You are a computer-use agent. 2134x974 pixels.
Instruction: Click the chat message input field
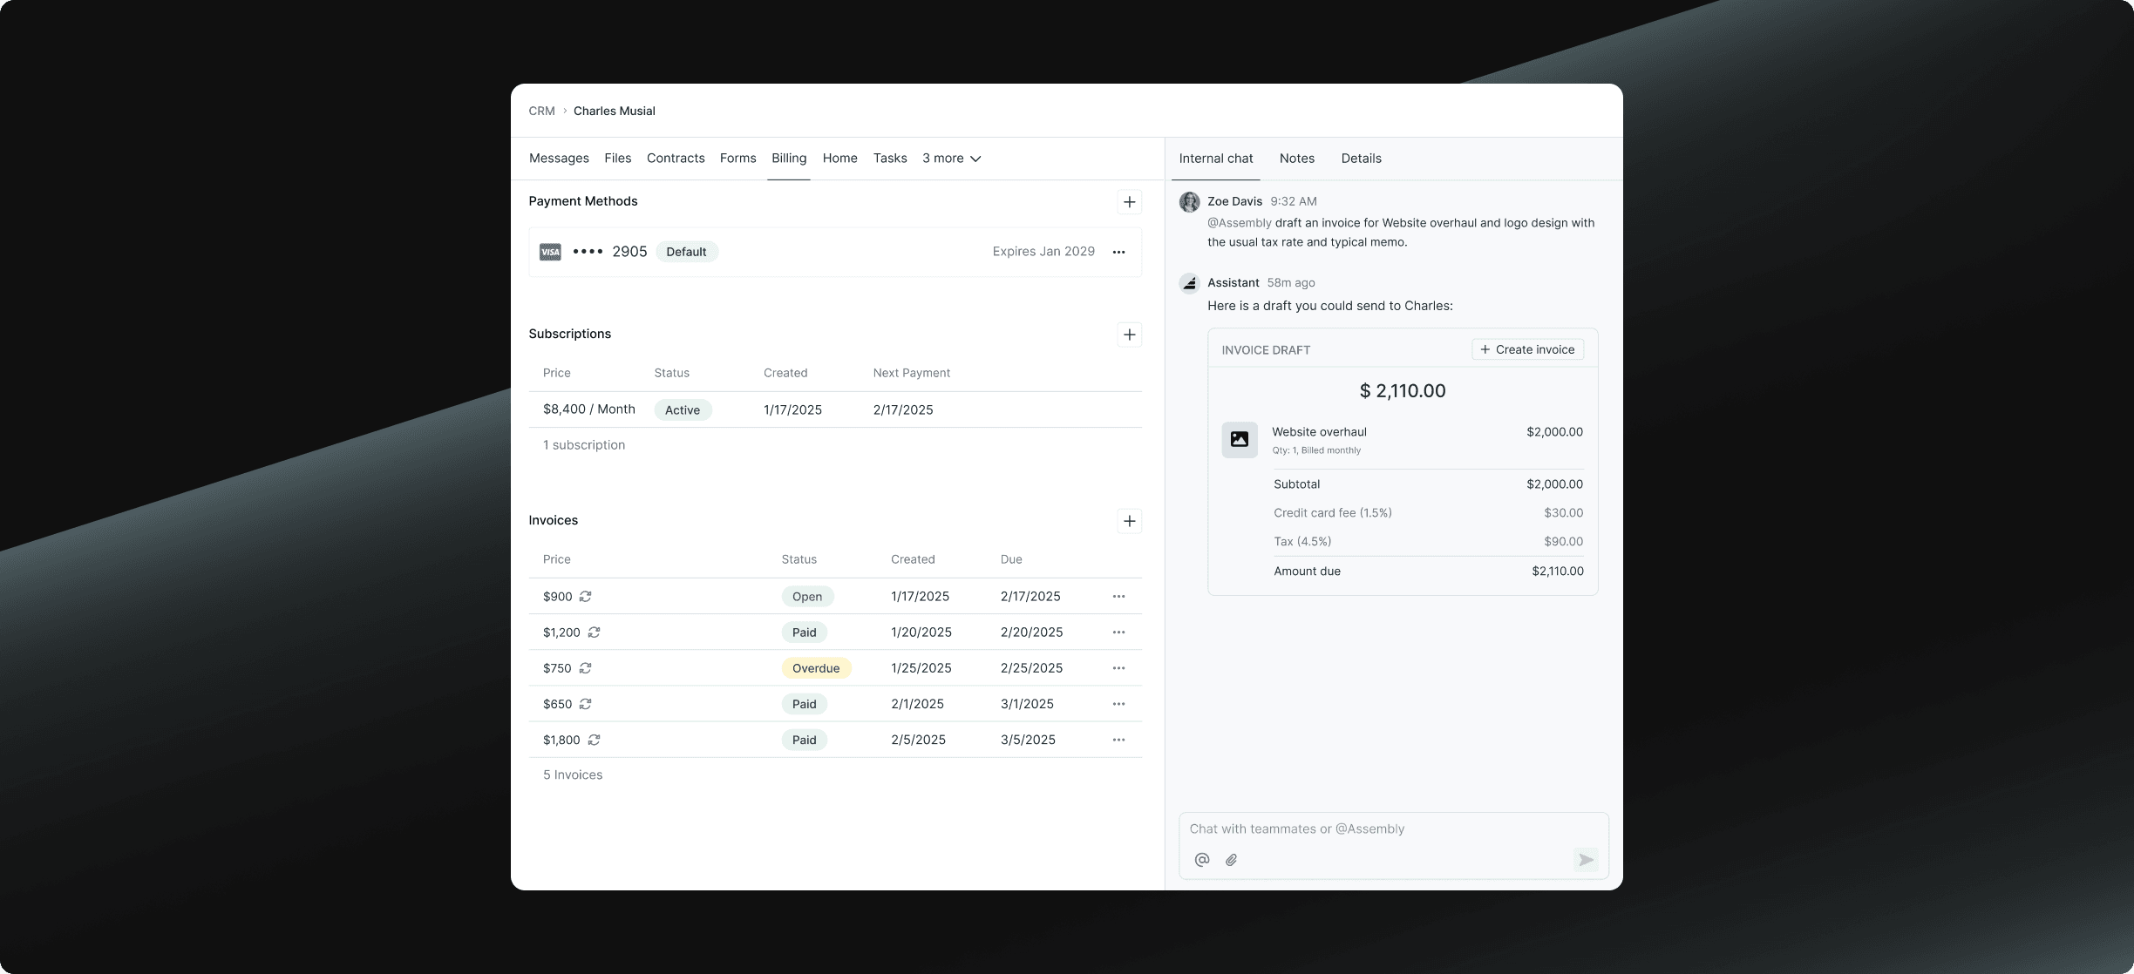1377,829
